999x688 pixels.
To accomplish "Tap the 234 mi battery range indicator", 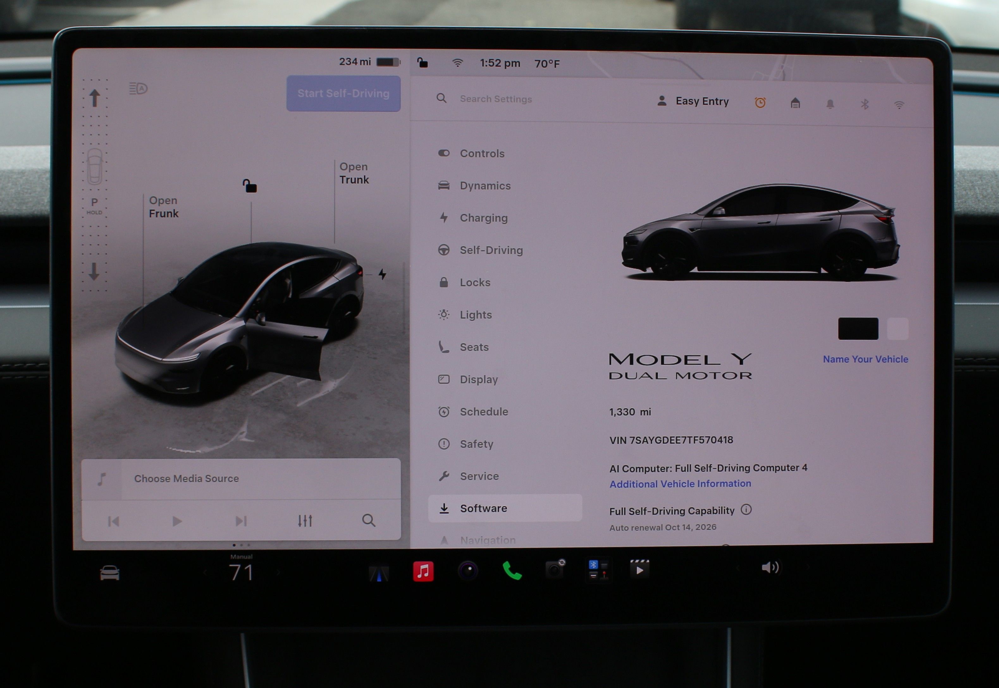I will (x=370, y=62).
